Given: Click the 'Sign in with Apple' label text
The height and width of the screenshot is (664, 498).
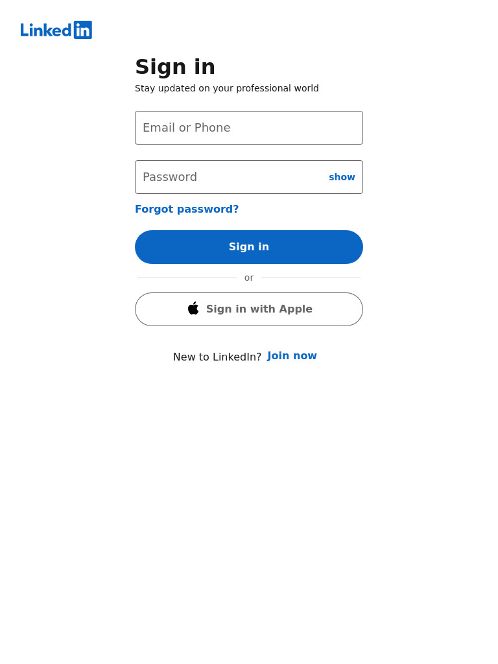Looking at the screenshot, I should point(259,309).
